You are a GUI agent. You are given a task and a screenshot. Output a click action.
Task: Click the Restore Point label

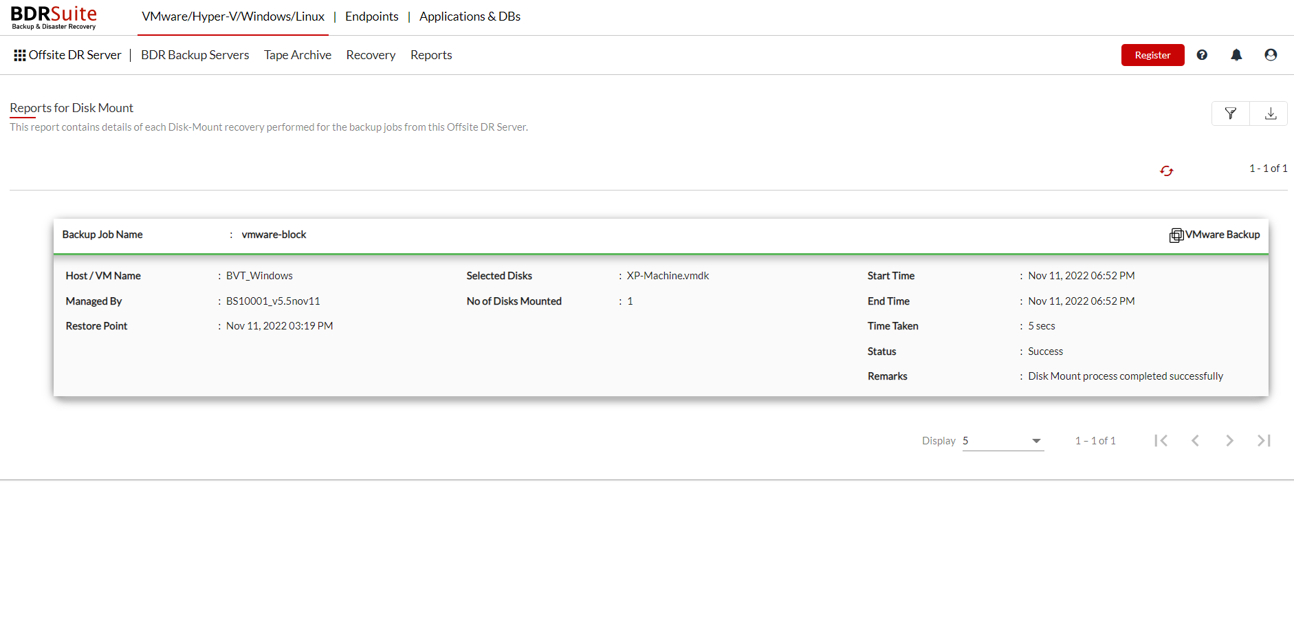tap(96, 326)
